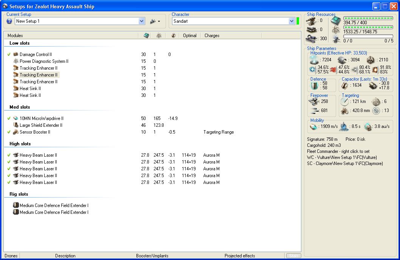Click the Optimal column header
This screenshot has height=260, width=400.
(x=190, y=36)
